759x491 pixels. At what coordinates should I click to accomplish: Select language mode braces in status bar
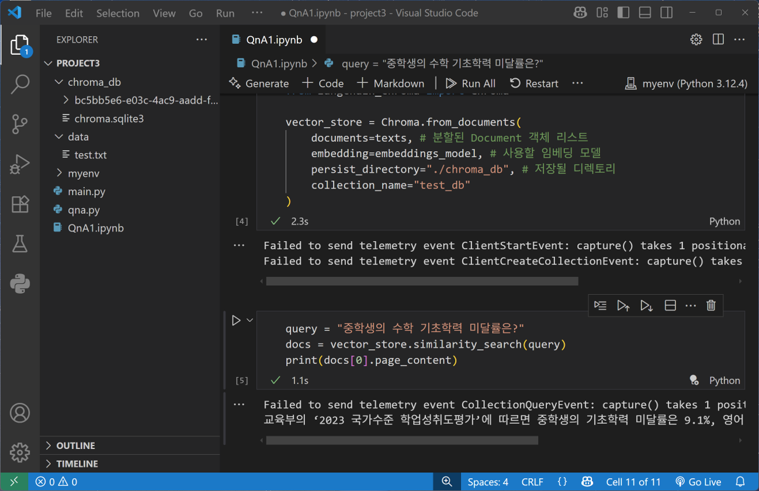562,482
